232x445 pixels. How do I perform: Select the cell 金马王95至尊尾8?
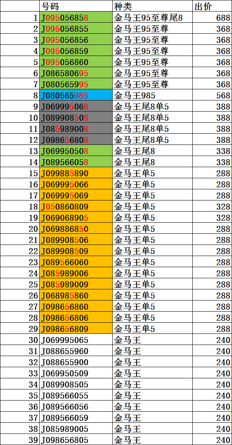[153, 18]
